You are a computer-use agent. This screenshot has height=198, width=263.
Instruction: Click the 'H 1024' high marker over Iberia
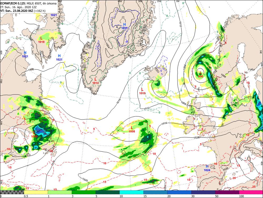207,168
